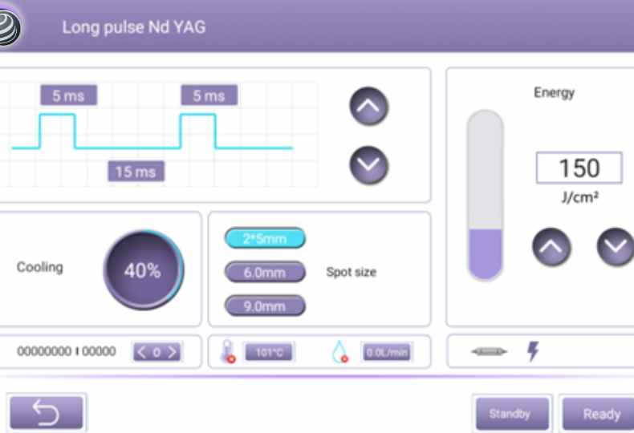Screen dimensions: 634x433
Task: Click the water flow droplet icon
Action: click(339, 352)
